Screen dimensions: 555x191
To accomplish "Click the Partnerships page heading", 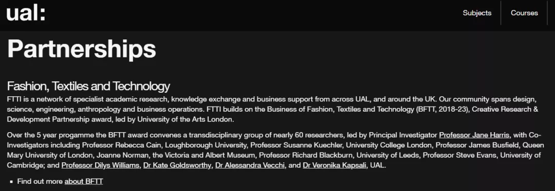I will coord(81,48).
